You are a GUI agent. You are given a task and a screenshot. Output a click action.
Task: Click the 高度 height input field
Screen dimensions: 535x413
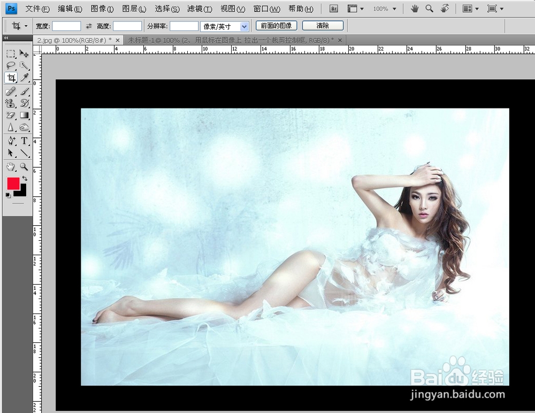(127, 26)
